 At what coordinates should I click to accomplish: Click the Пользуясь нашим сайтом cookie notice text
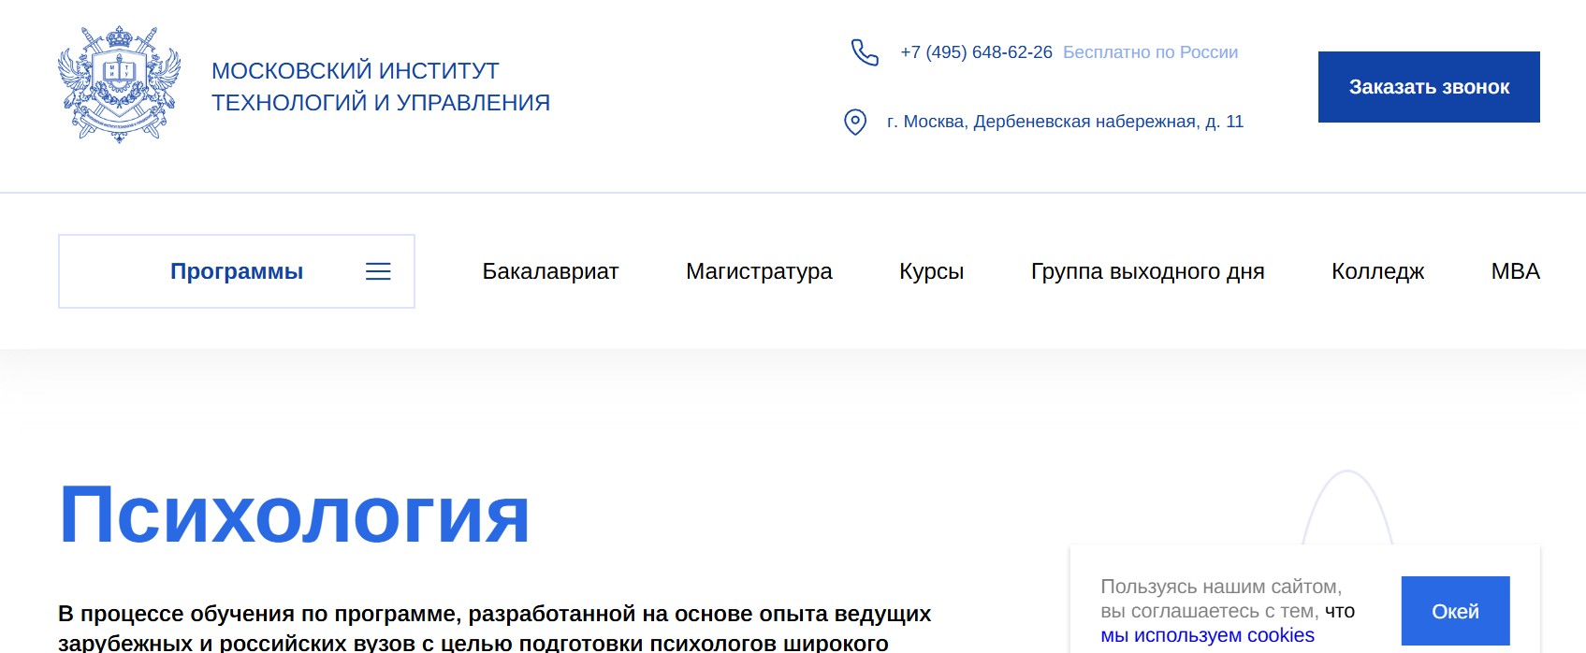click(x=1228, y=611)
